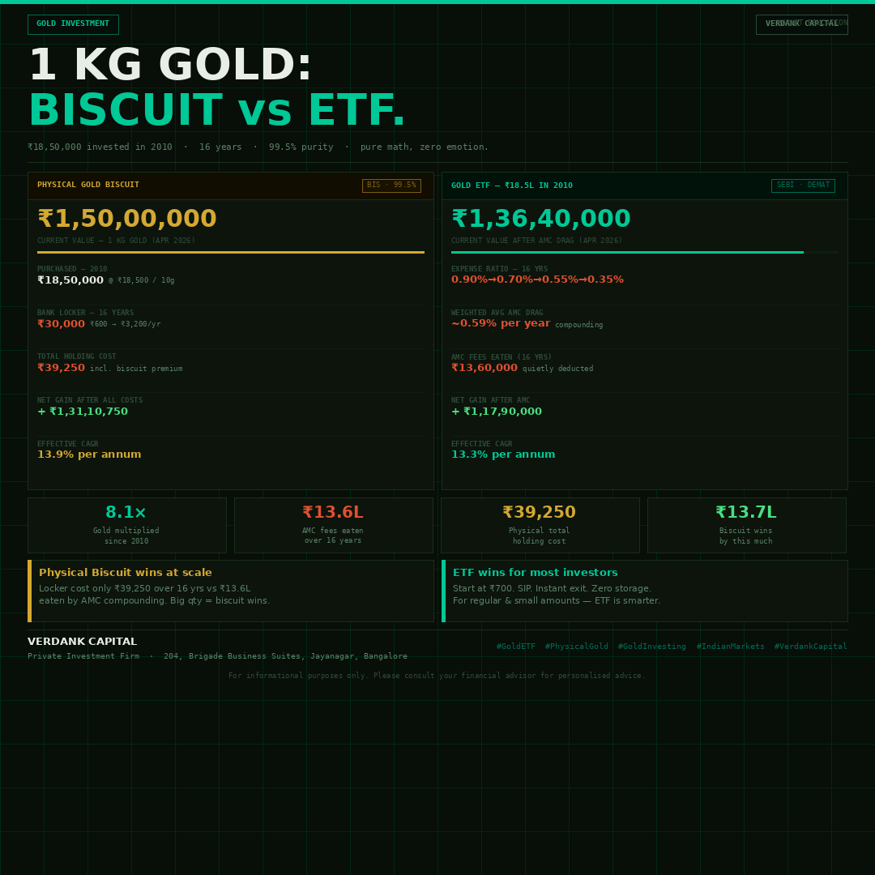
Task: Select the subtitle about ₹18,50,000 invested in 2010
Action: coord(258,147)
